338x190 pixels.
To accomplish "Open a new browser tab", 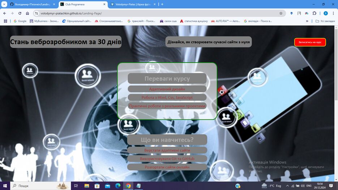I will pyautogui.click(x=162, y=4).
